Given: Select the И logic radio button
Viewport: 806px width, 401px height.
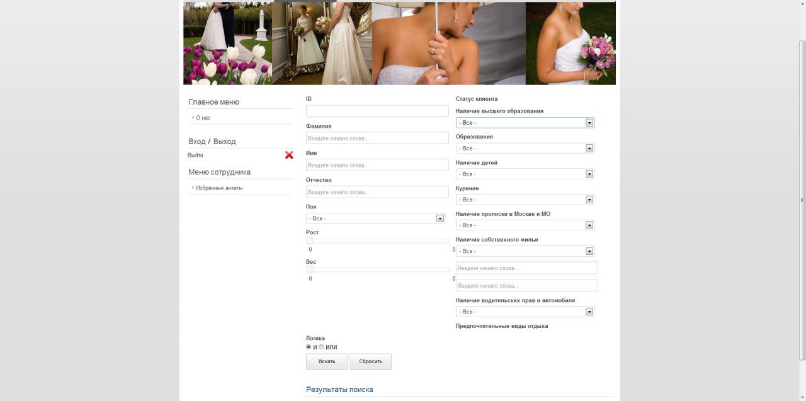Looking at the screenshot, I should (309, 347).
